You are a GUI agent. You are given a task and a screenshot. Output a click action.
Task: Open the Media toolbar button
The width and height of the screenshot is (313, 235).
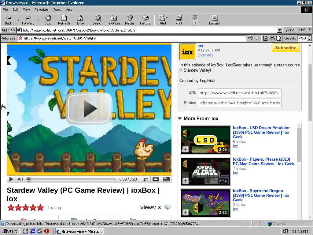coord(129,20)
